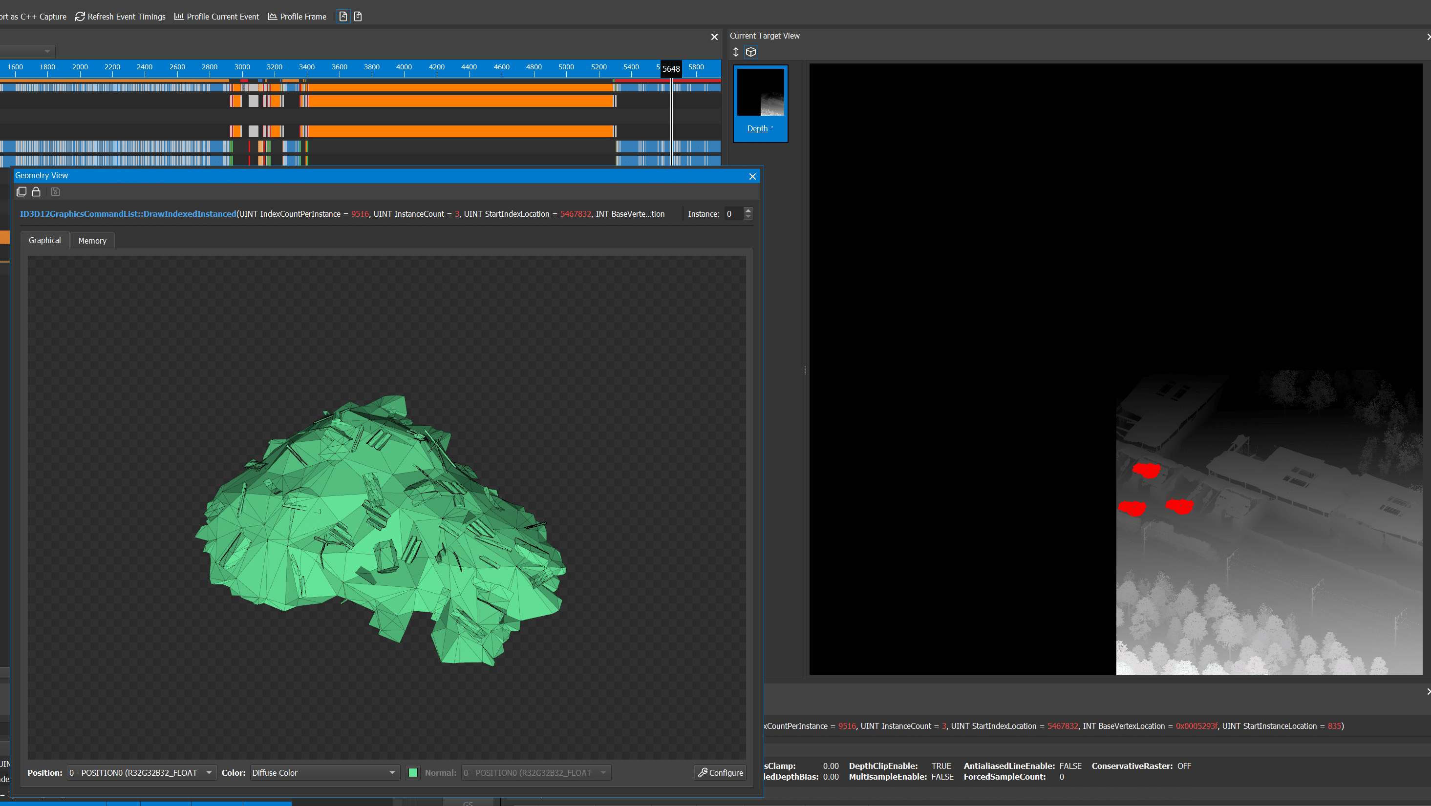
Task: Click the vertical flip arrows icon in Current Target View
Action: point(735,52)
